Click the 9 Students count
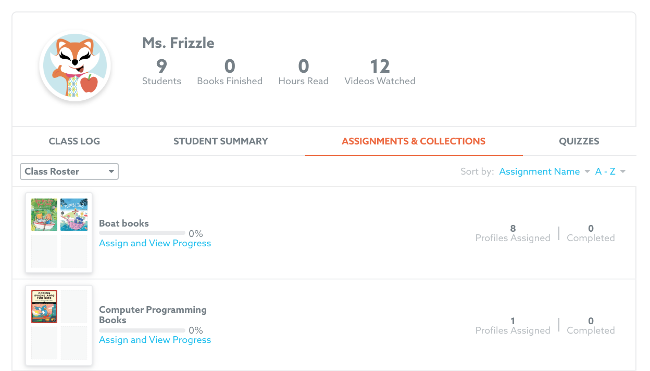The image size is (650, 371). coord(161,72)
